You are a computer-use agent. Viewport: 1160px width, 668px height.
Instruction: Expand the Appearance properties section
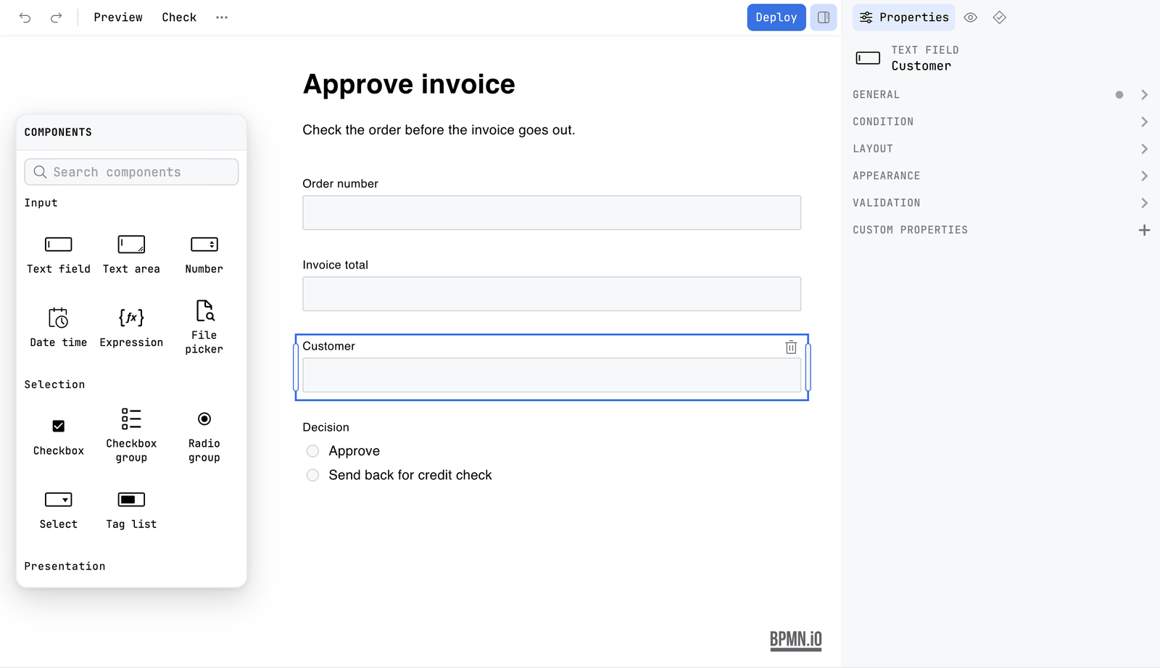click(1000, 176)
